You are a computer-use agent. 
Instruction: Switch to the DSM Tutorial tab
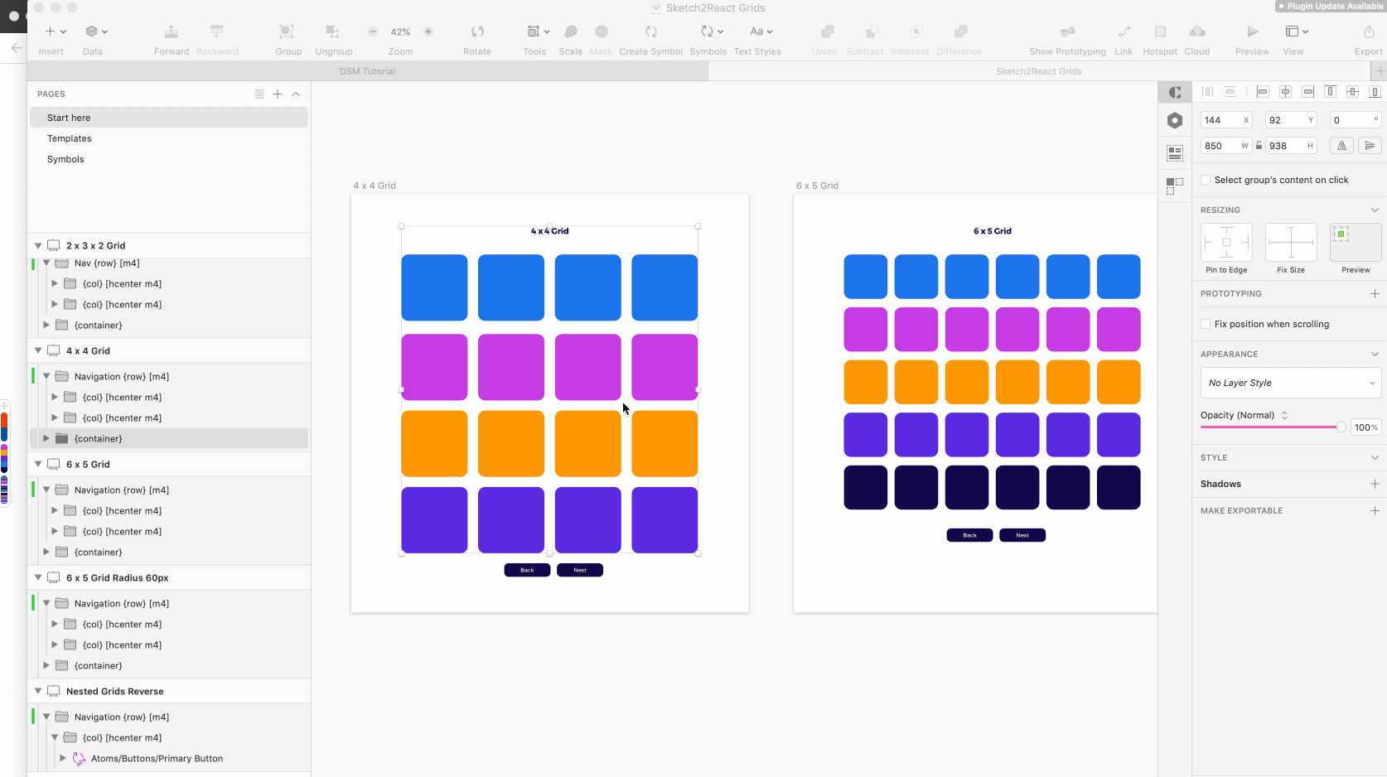coord(366,71)
